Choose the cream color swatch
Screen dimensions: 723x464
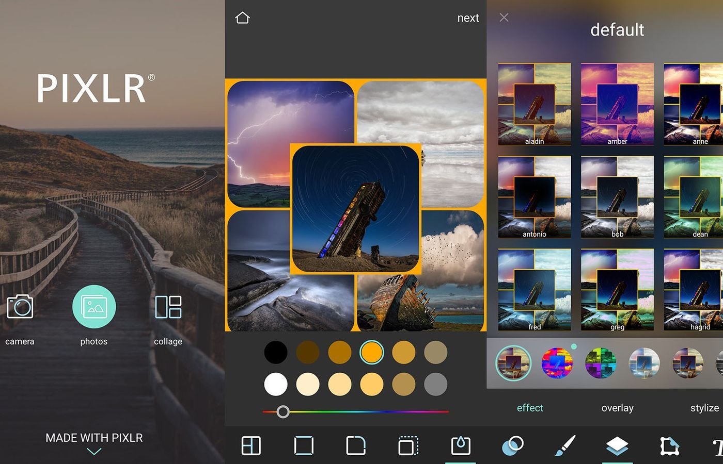308,385
